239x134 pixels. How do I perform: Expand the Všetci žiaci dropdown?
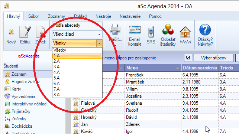(100, 35)
